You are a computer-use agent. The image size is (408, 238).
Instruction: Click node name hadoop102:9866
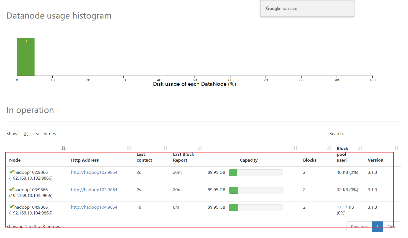(x=31, y=172)
